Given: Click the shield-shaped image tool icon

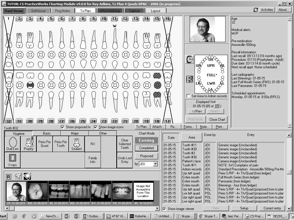Looking at the screenshot, I should (x=28, y=176).
